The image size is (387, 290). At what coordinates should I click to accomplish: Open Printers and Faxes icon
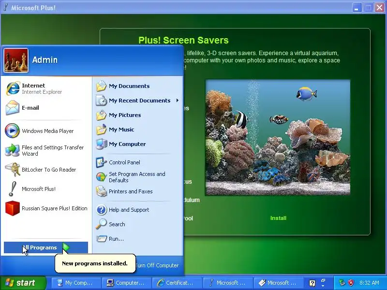tap(101, 191)
